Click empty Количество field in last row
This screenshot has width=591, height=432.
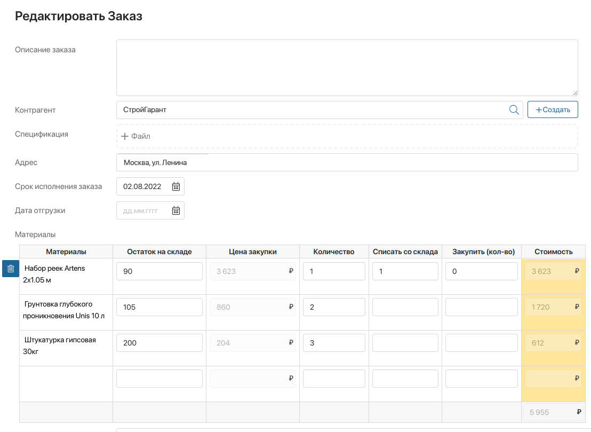tap(334, 379)
